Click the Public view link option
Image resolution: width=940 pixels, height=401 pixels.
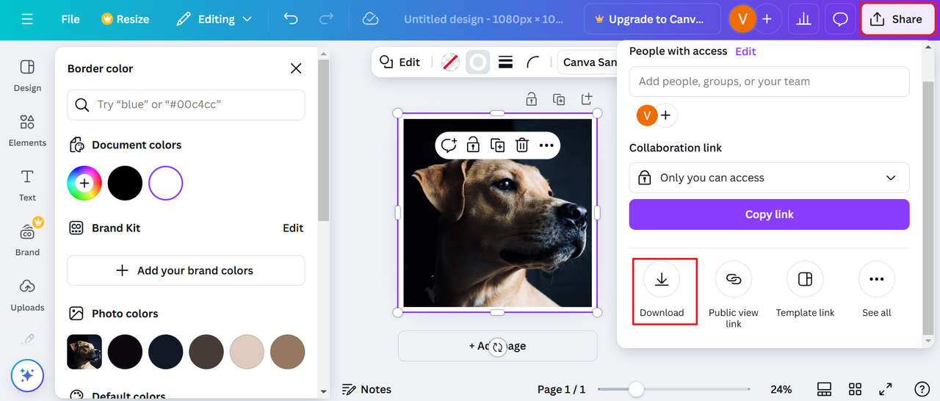pyautogui.click(x=733, y=294)
